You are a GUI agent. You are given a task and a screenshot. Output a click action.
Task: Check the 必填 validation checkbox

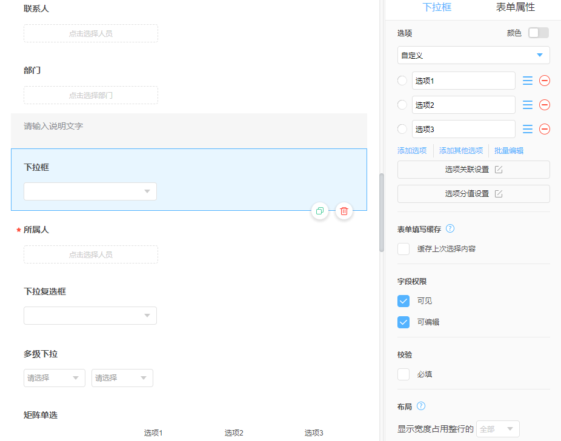point(403,374)
